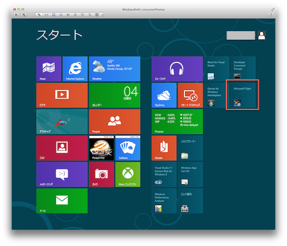Click the speaker sound toolbar icon

coord(68,15)
